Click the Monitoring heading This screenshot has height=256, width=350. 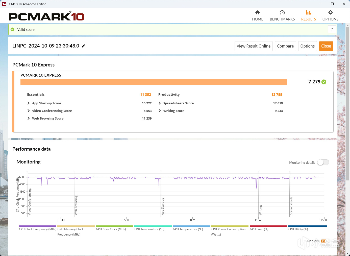[x=29, y=162]
